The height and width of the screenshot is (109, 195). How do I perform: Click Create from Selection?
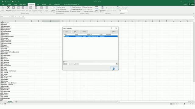[x=62, y=12]
